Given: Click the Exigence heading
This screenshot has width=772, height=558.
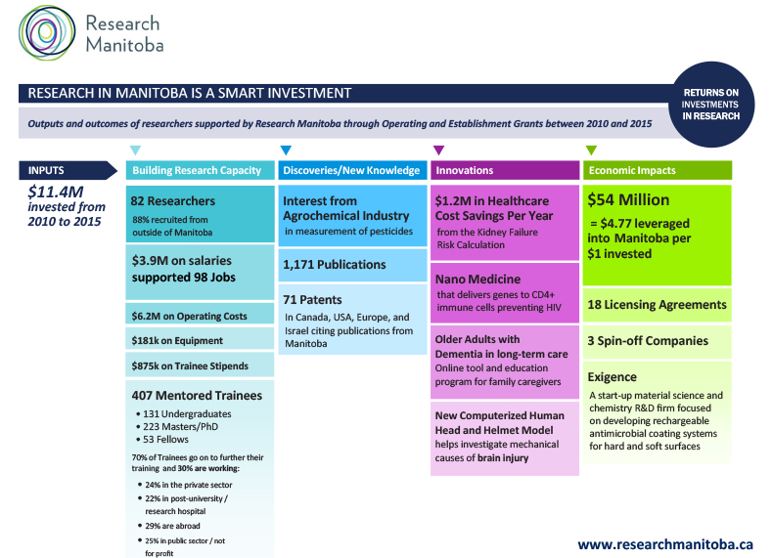Looking at the screenshot, I should coord(612,377).
